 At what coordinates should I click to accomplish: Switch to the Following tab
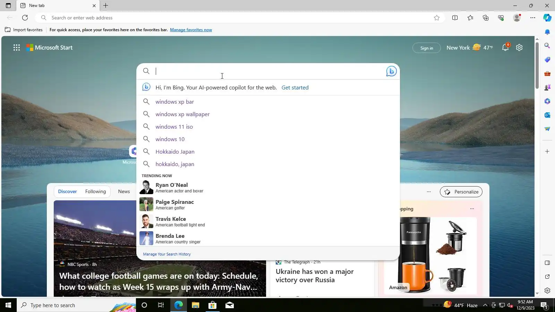(x=95, y=191)
